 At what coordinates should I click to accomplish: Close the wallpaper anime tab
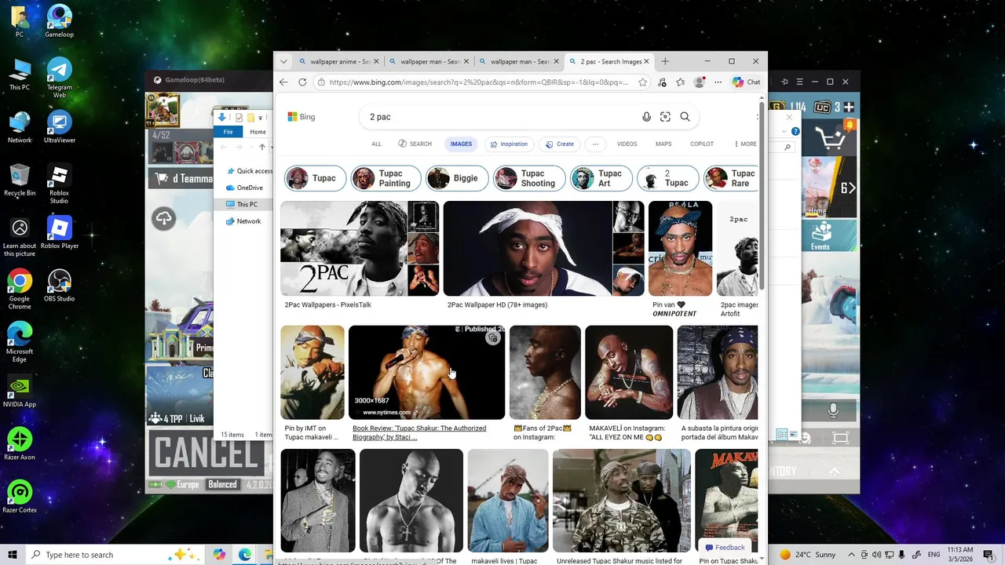pyautogui.click(x=376, y=61)
